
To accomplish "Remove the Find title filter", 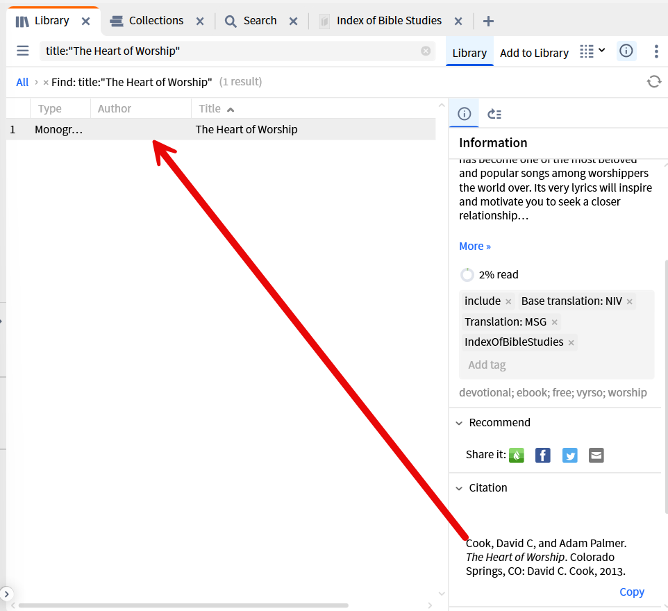I will [x=46, y=82].
